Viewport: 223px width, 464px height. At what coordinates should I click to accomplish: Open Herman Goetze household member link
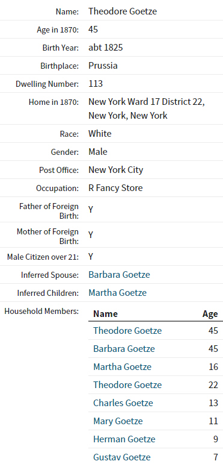(124, 439)
